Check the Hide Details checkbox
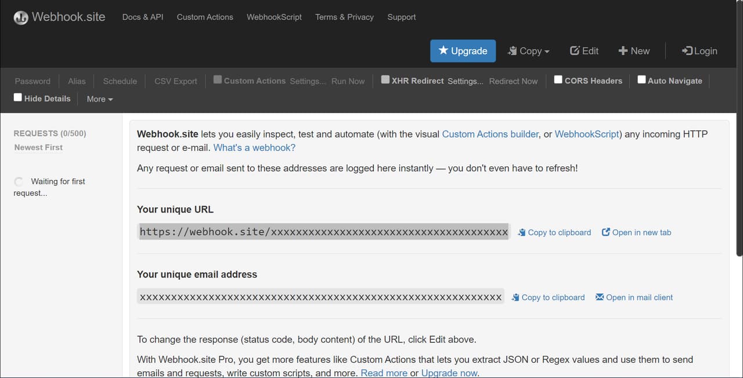The image size is (743, 378). coord(18,98)
